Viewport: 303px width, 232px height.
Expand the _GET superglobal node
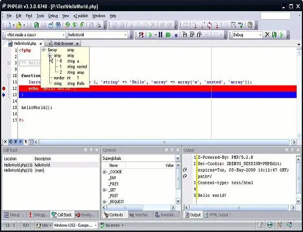pyautogui.click(x=105, y=190)
